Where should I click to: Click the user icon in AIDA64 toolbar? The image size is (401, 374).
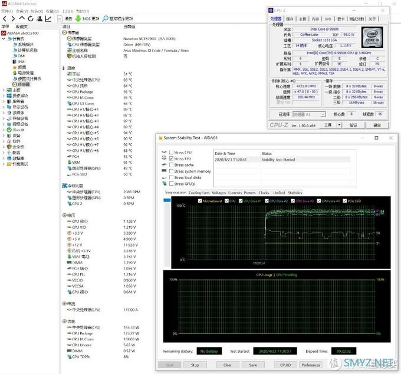(x=40, y=19)
